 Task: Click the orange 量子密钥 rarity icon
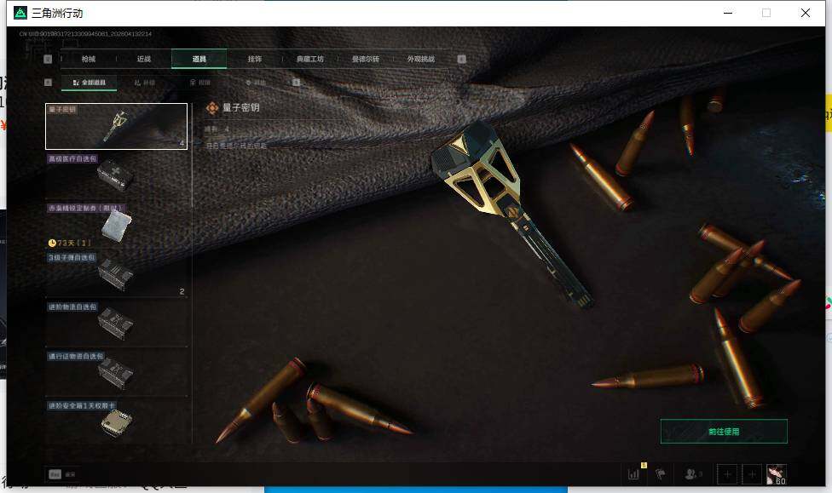(212, 108)
